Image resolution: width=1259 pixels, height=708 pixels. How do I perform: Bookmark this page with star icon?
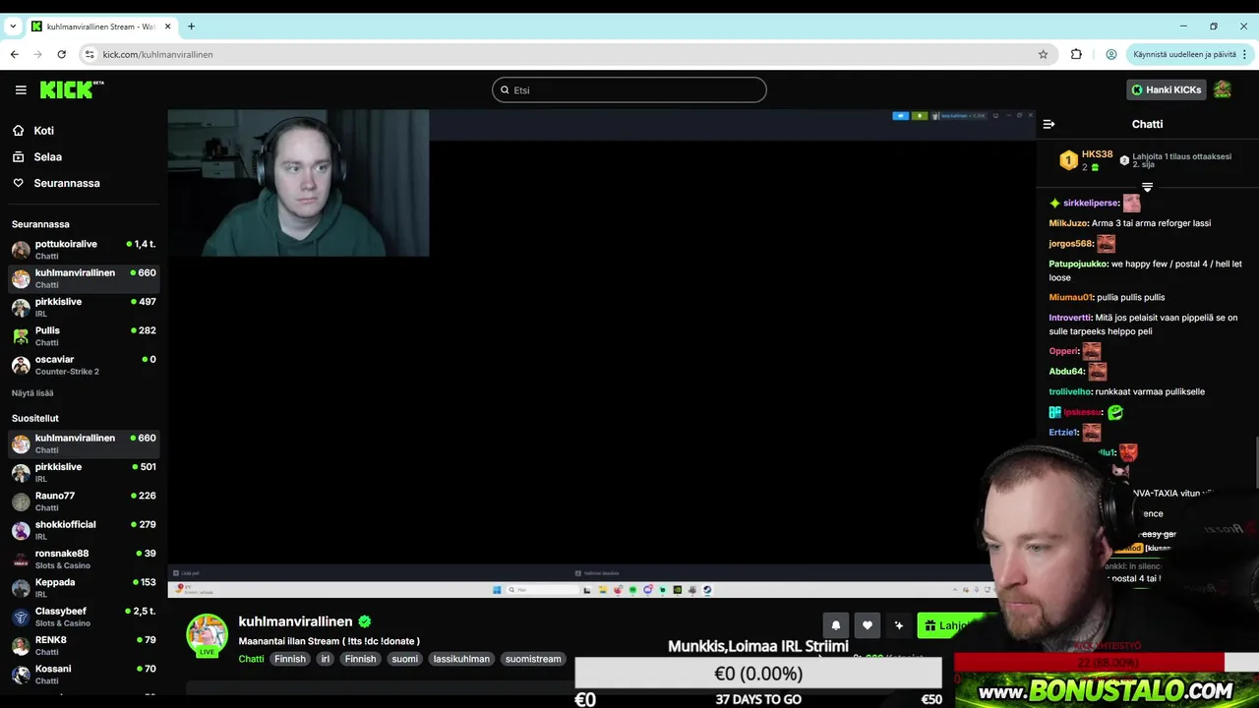[x=1044, y=54]
